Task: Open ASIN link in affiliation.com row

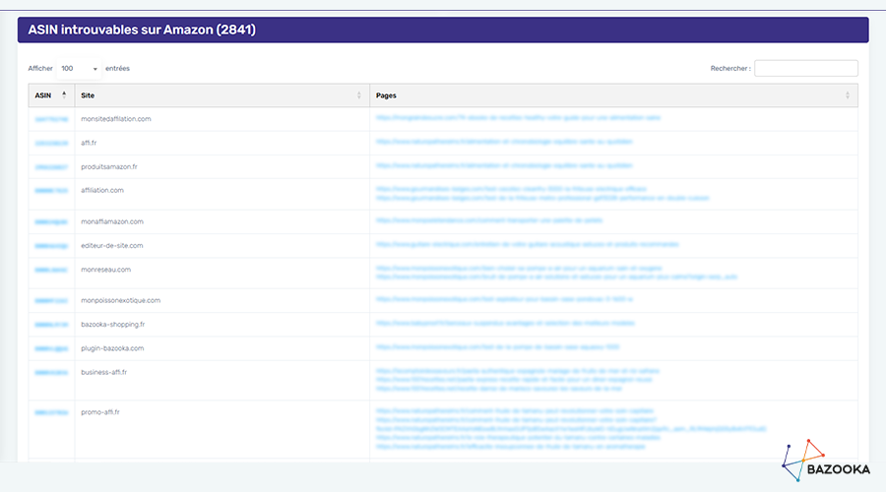Action: coord(51,190)
